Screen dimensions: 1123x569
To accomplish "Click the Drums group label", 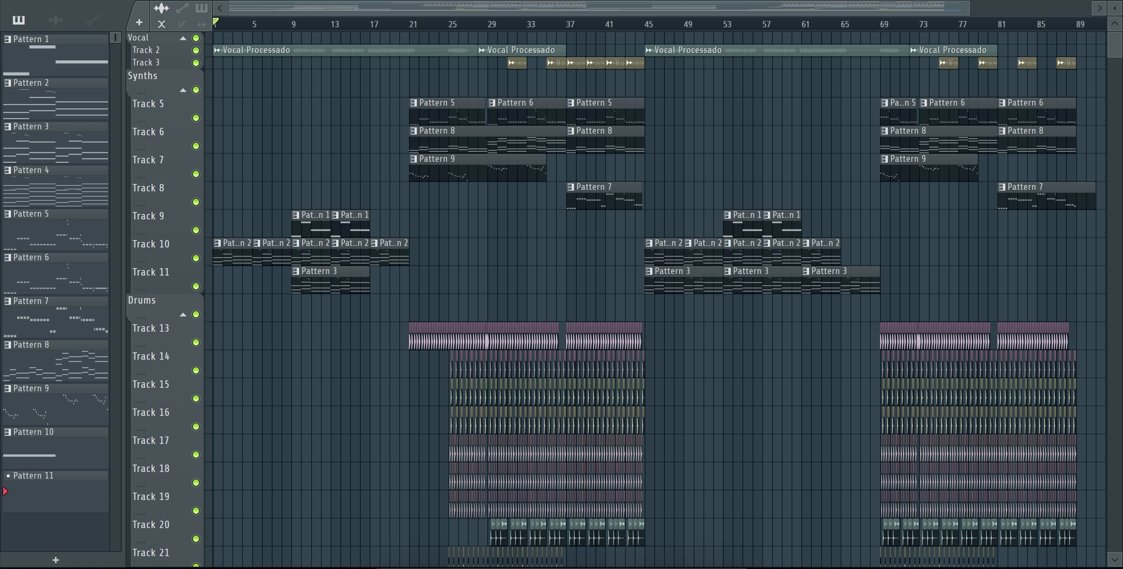I will (x=142, y=300).
